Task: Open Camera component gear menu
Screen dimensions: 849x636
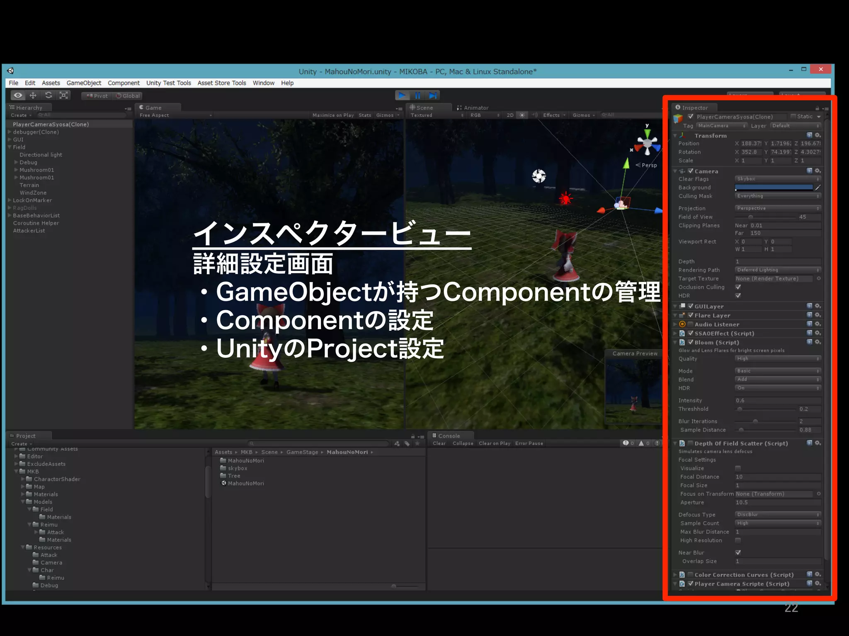Action: click(817, 171)
